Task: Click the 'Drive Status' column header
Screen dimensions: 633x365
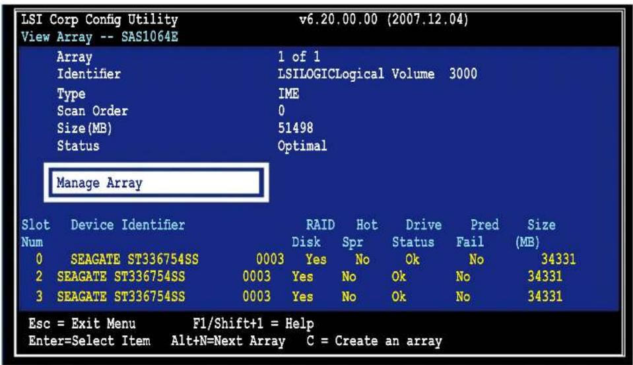Action: (x=416, y=234)
